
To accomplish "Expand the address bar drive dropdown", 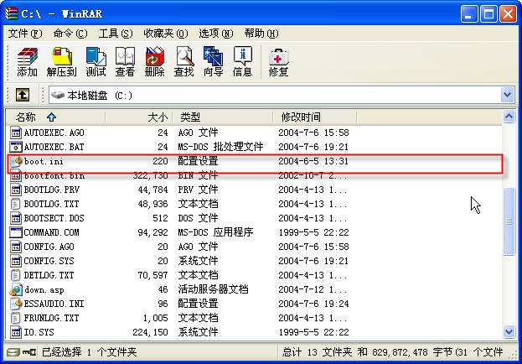I will click(508, 95).
